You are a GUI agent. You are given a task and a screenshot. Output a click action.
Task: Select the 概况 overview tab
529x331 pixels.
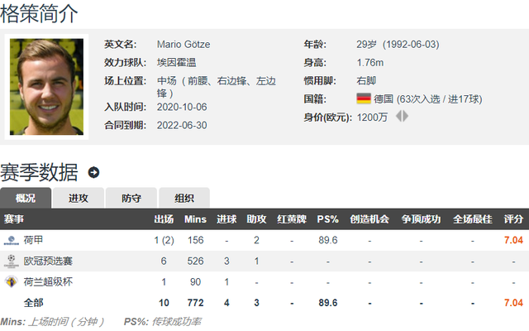tap(26, 198)
